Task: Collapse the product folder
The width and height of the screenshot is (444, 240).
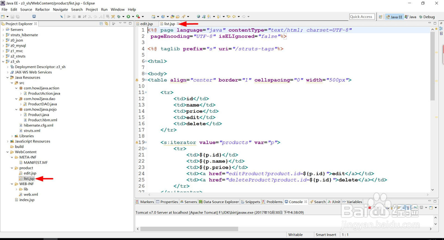Action: (x=12, y=168)
